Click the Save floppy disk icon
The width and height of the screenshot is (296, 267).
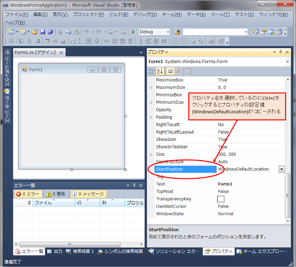coord(42,32)
